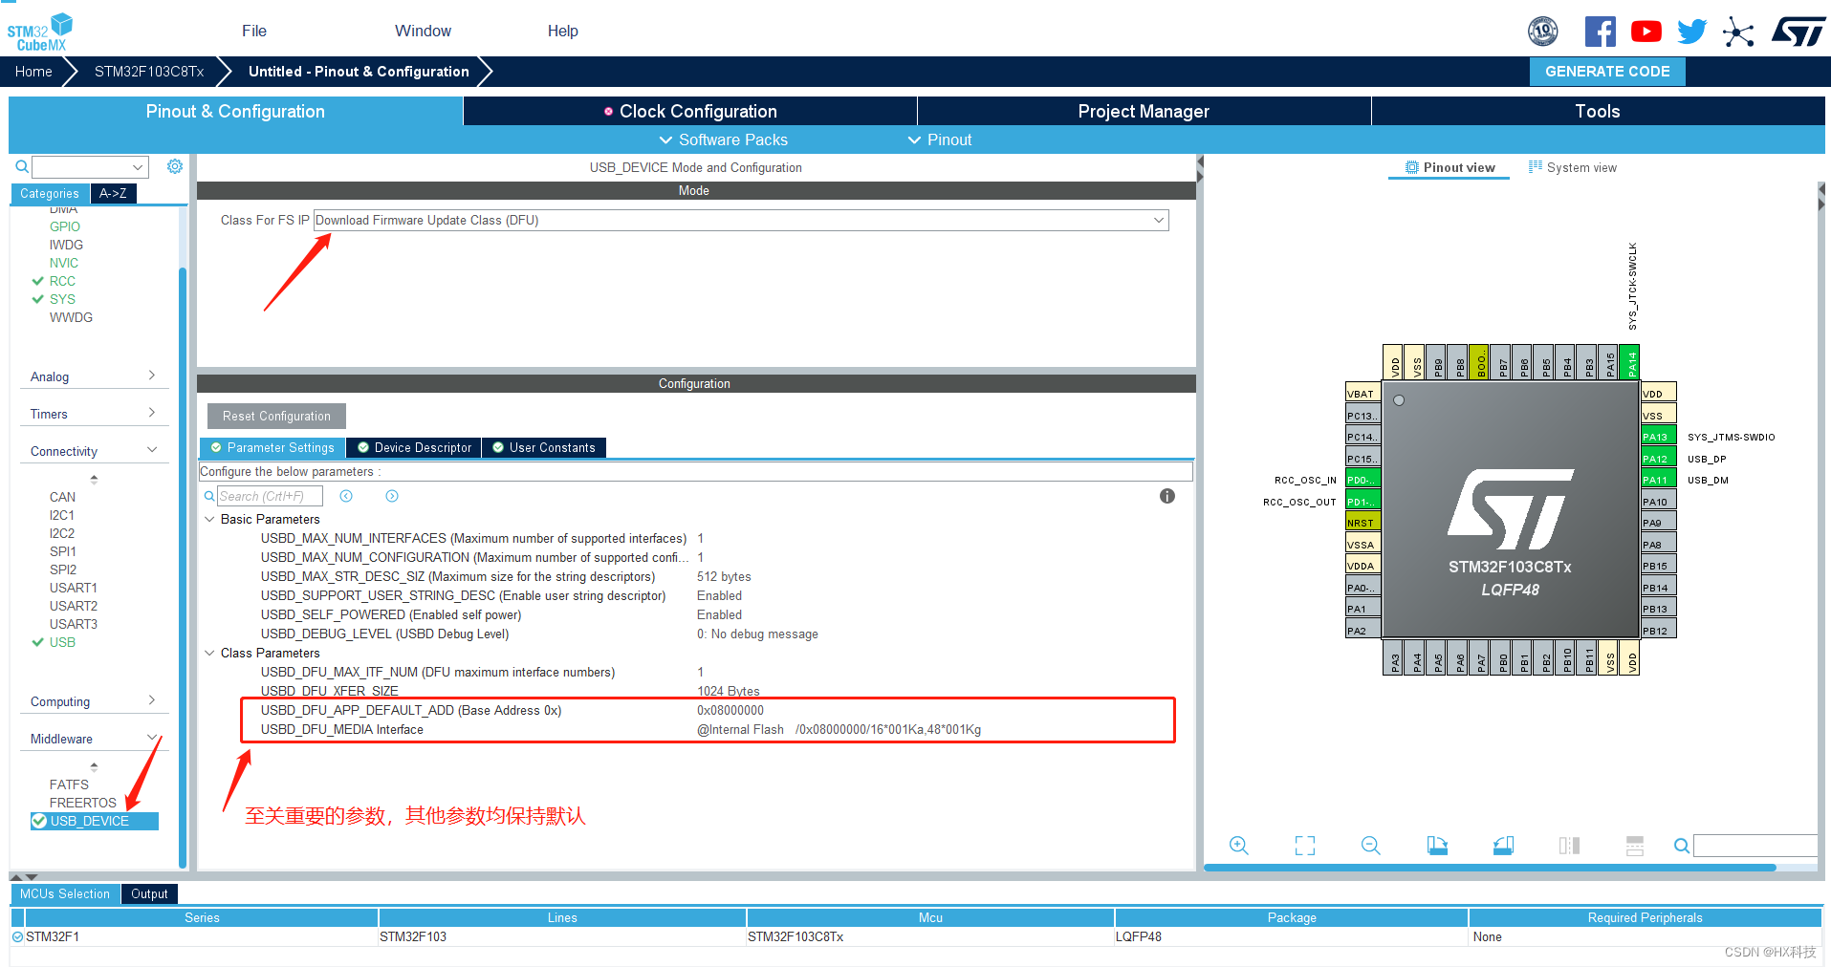Switch to the A->Z list tab
1831x967 pixels.
[113, 193]
